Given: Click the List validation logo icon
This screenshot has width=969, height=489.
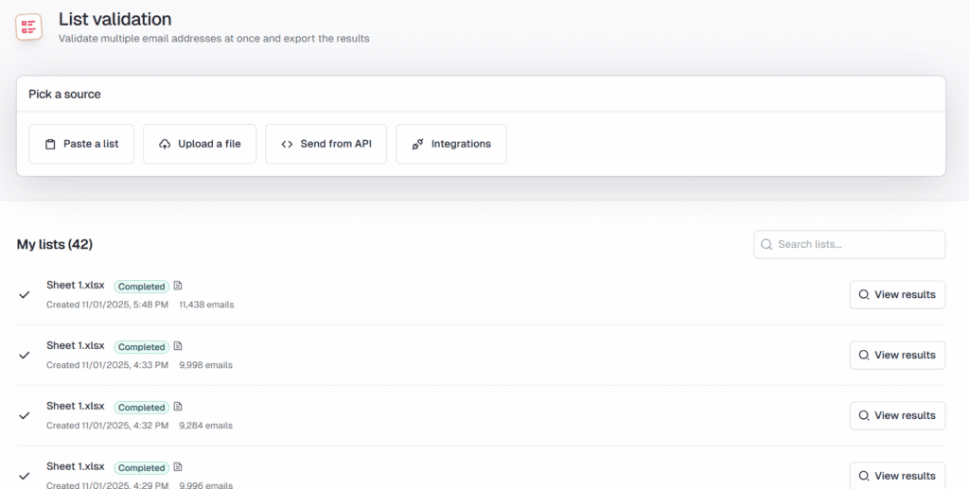Looking at the screenshot, I should pyautogui.click(x=29, y=26).
